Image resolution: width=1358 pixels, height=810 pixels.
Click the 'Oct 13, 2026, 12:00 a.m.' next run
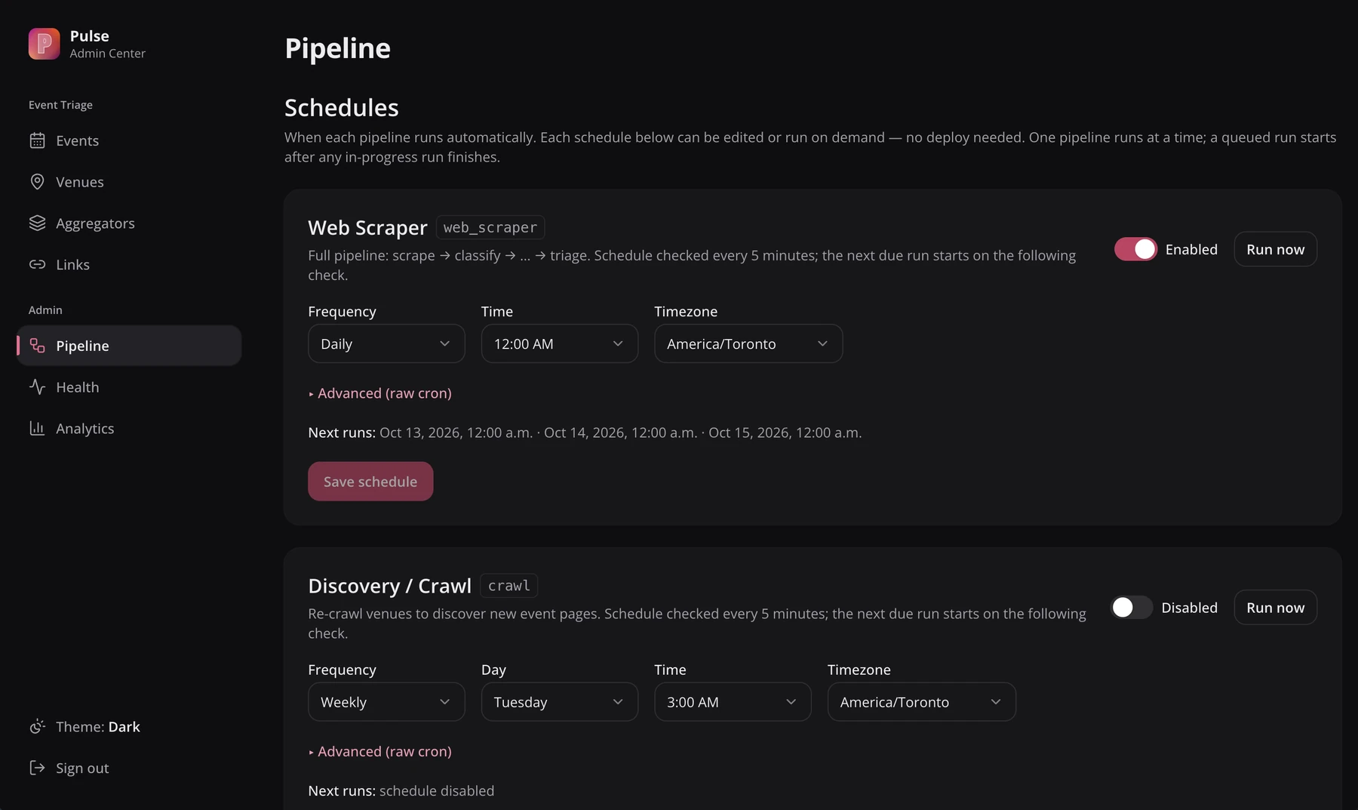click(456, 433)
